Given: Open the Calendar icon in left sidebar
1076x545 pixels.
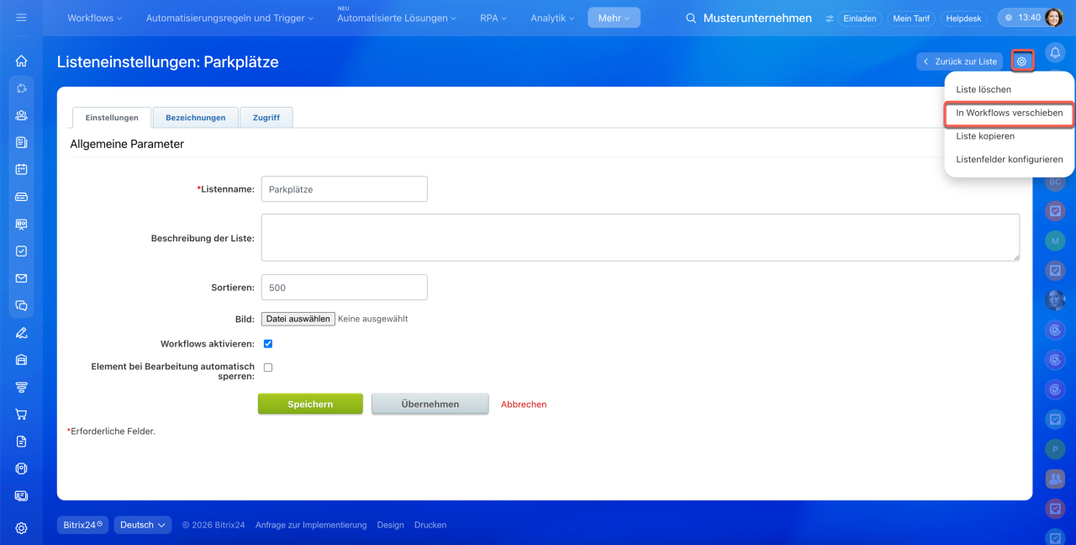Looking at the screenshot, I should click(x=21, y=169).
